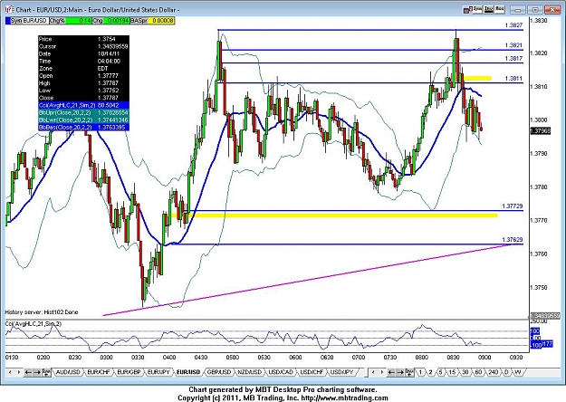This screenshot has height=402, width=566.
Task: Open the USD/CAD tab
Action: point(281,372)
